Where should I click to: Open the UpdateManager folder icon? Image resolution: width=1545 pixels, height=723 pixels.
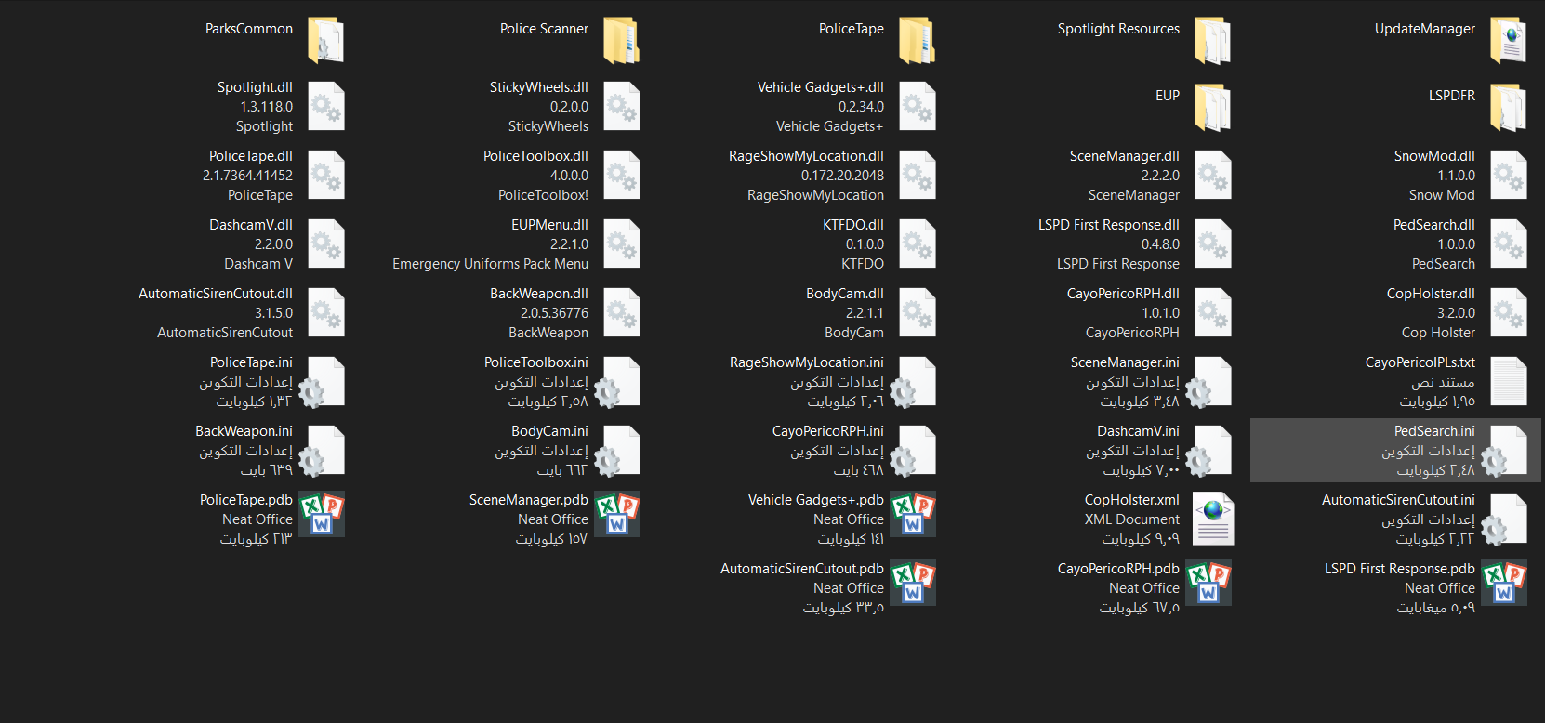pos(1508,40)
